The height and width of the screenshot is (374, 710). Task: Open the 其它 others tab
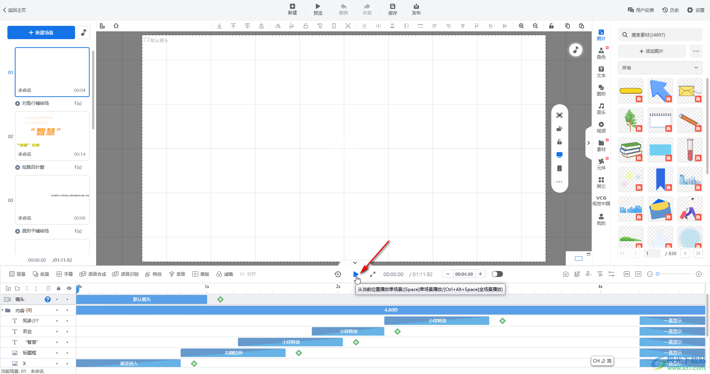click(601, 183)
